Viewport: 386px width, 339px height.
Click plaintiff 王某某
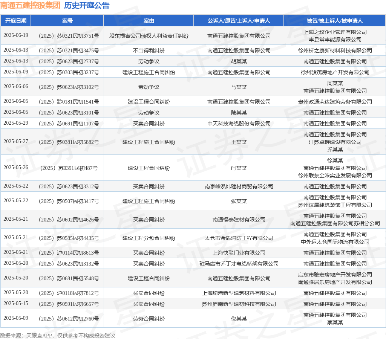(x=239, y=142)
